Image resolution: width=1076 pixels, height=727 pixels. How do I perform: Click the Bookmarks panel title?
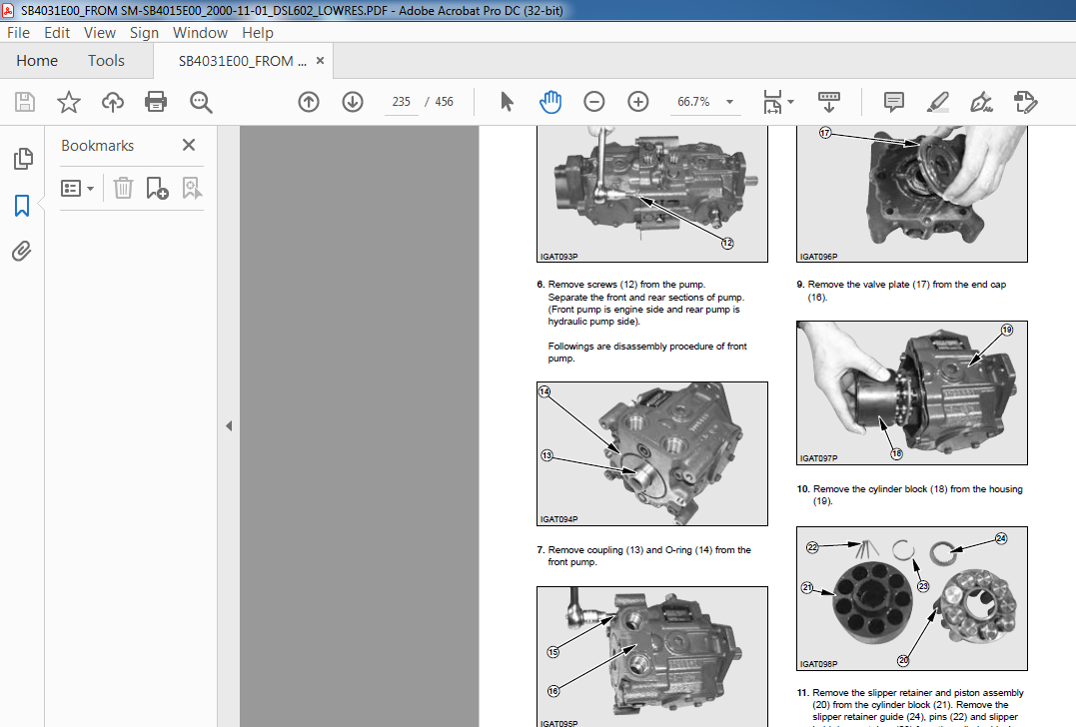98,146
